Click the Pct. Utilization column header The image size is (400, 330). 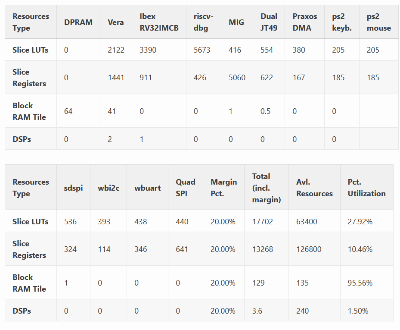tap(366, 188)
